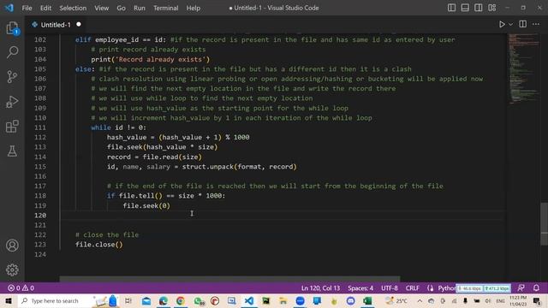Change indentation via Spaces: 4
The image size is (548, 308).
(x=360, y=288)
